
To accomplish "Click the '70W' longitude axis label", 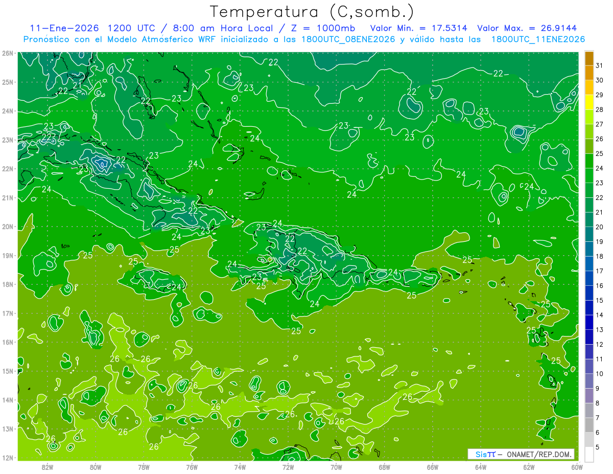I will tap(336, 467).
